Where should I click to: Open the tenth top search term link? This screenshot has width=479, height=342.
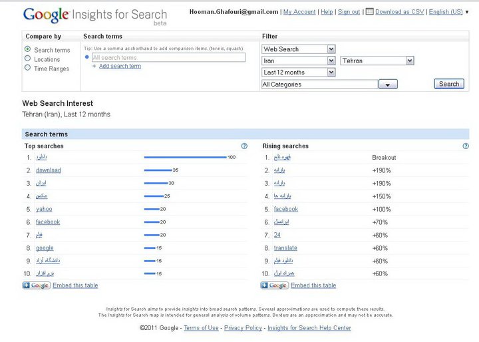click(x=45, y=273)
